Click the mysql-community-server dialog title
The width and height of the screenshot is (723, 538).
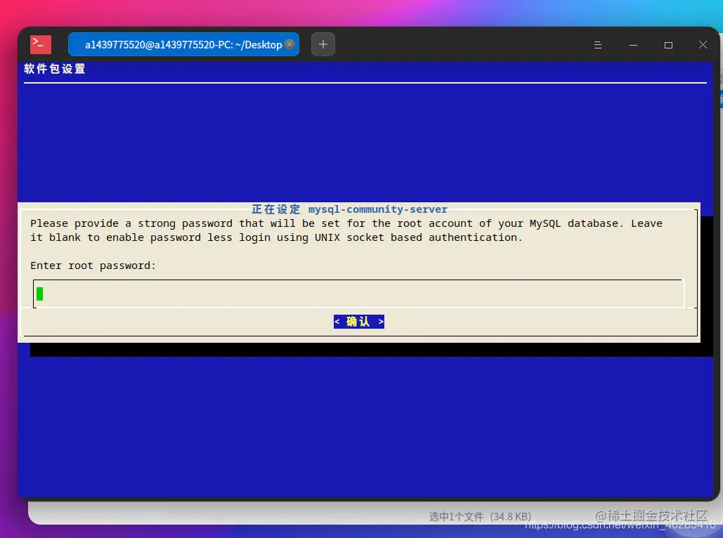349,209
